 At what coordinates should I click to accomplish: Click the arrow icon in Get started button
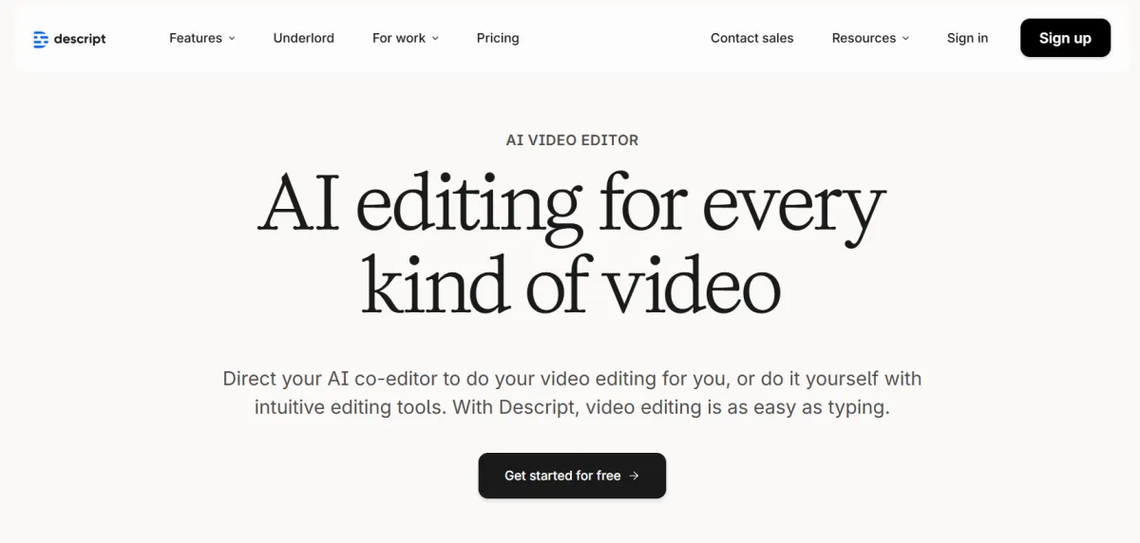[x=634, y=476]
